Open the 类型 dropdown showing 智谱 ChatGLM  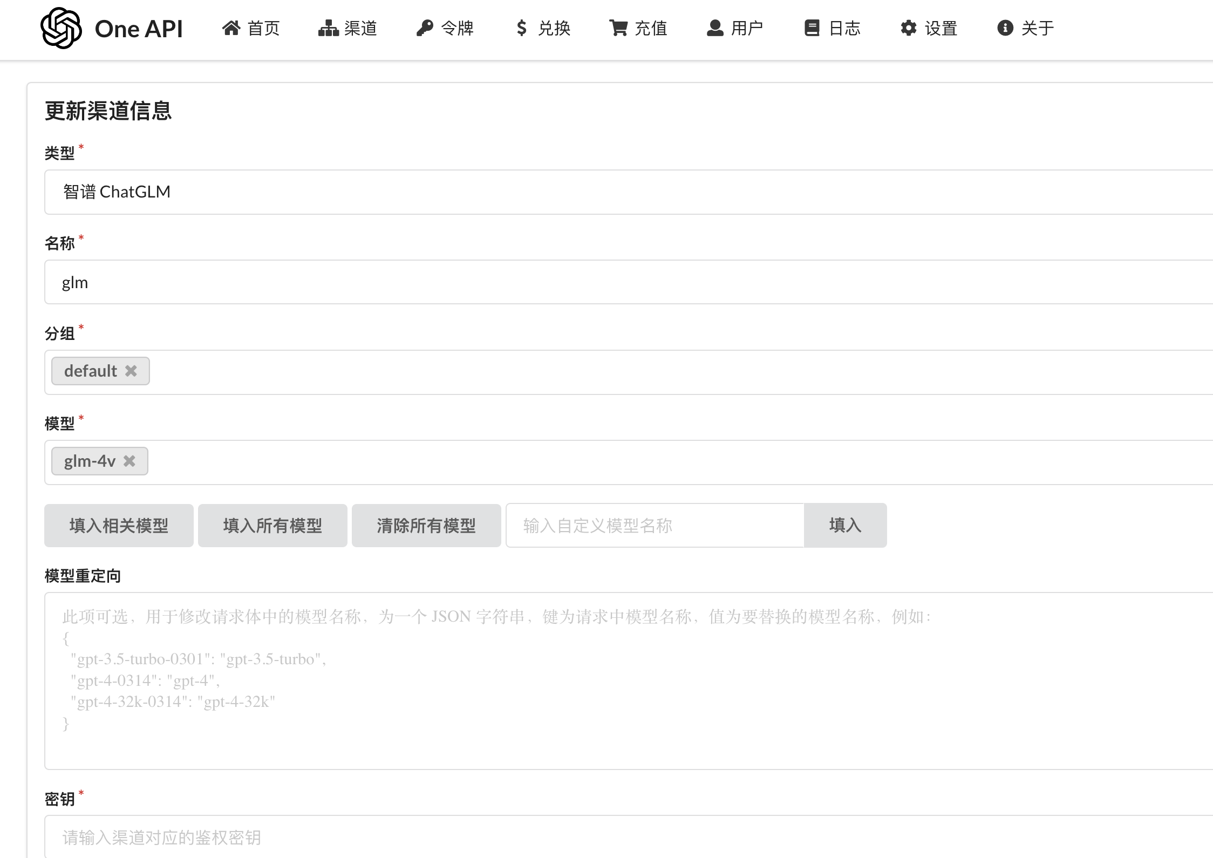[629, 192]
